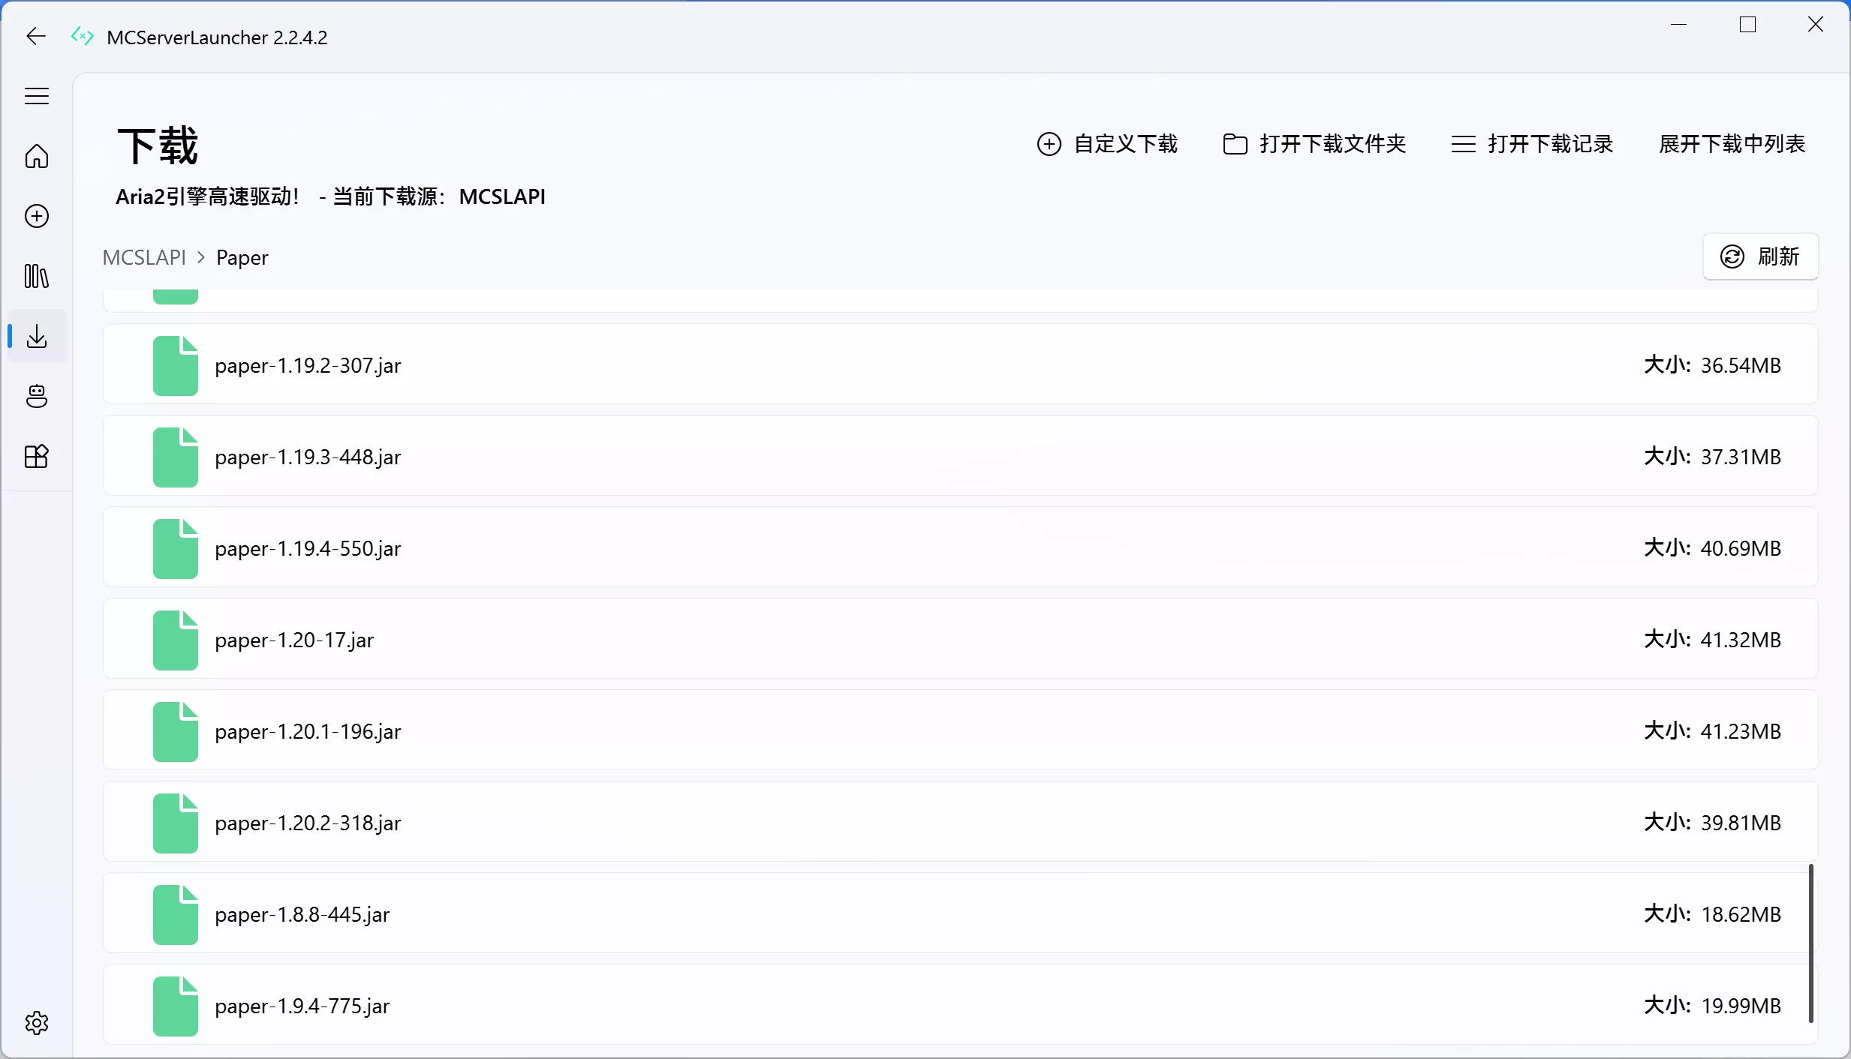The width and height of the screenshot is (1851, 1059).
Task: Select the downloads sidebar icon
Action: (36, 337)
